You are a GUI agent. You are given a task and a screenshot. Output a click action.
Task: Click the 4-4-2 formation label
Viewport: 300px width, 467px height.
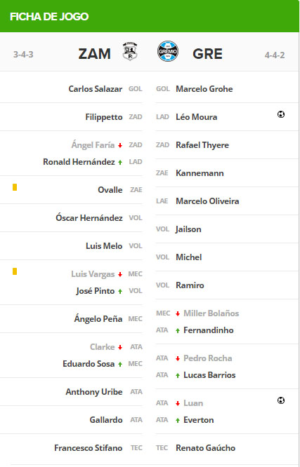(275, 55)
